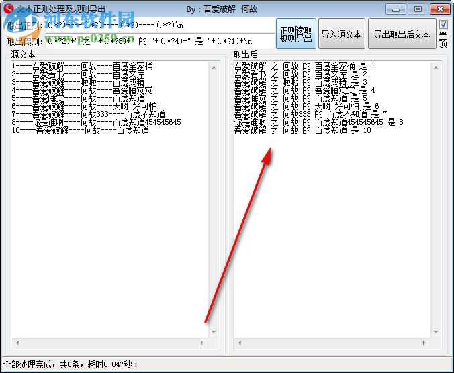Select output line ending 百度知道 是 5
Image resolution: width=454 pixels, height=373 pixels.
pos(301,99)
